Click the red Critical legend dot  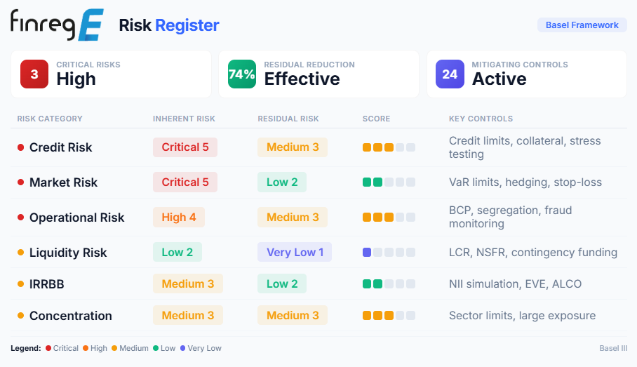(x=48, y=348)
